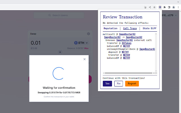Click the swap direction down arrow
This screenshot has height=113, width=181.
(60, 52)
